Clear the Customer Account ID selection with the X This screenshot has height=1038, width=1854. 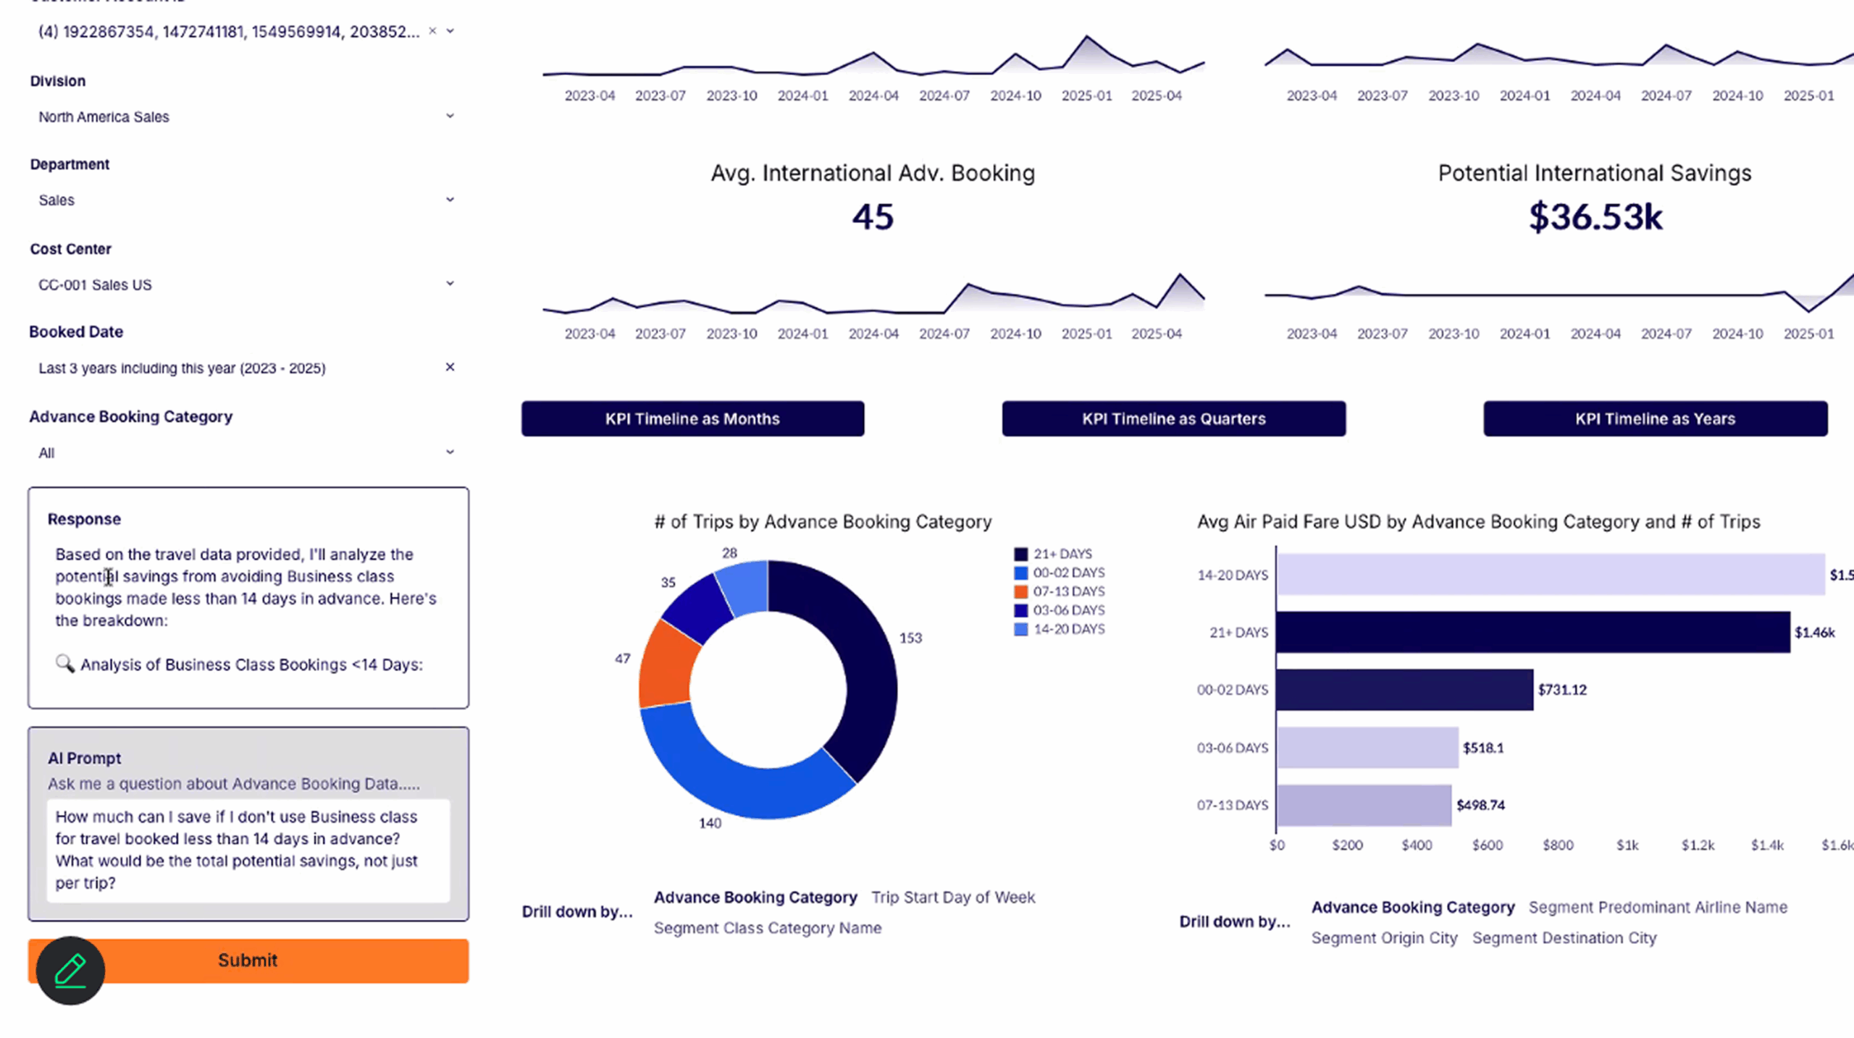(x=432, y=31)
